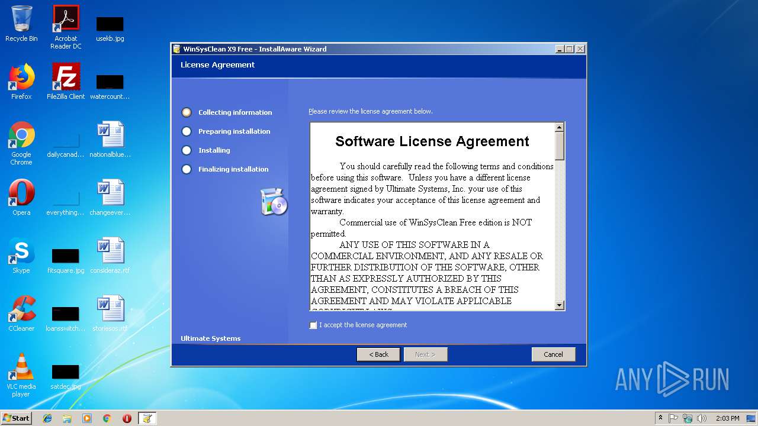Image resolution: width=758 pixels, height=426 pixels.
Task: Click the Finalizing installation step label
Action: point(233,169)
